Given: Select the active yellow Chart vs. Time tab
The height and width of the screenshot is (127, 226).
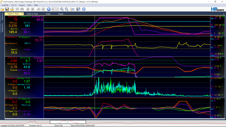Looking at the screenshot, I should pyautogui.click(x=13, y=14).
